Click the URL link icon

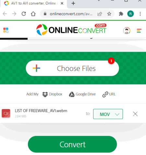105,94
